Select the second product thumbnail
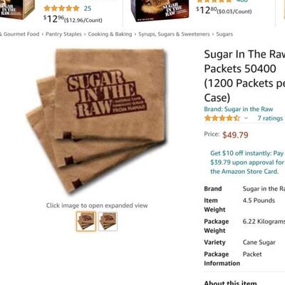Screen dimensions: 285x285 (x=108, y=222)
